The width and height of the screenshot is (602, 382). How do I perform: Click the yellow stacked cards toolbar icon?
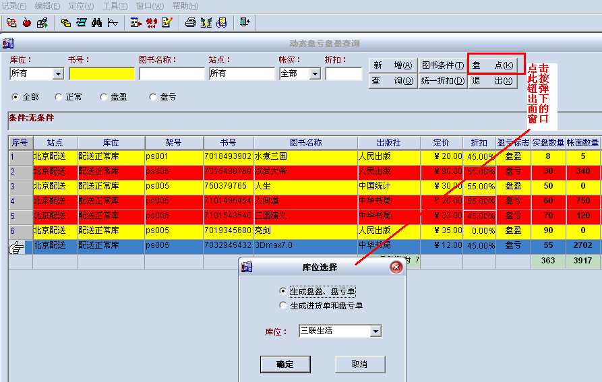click(65, 23)
